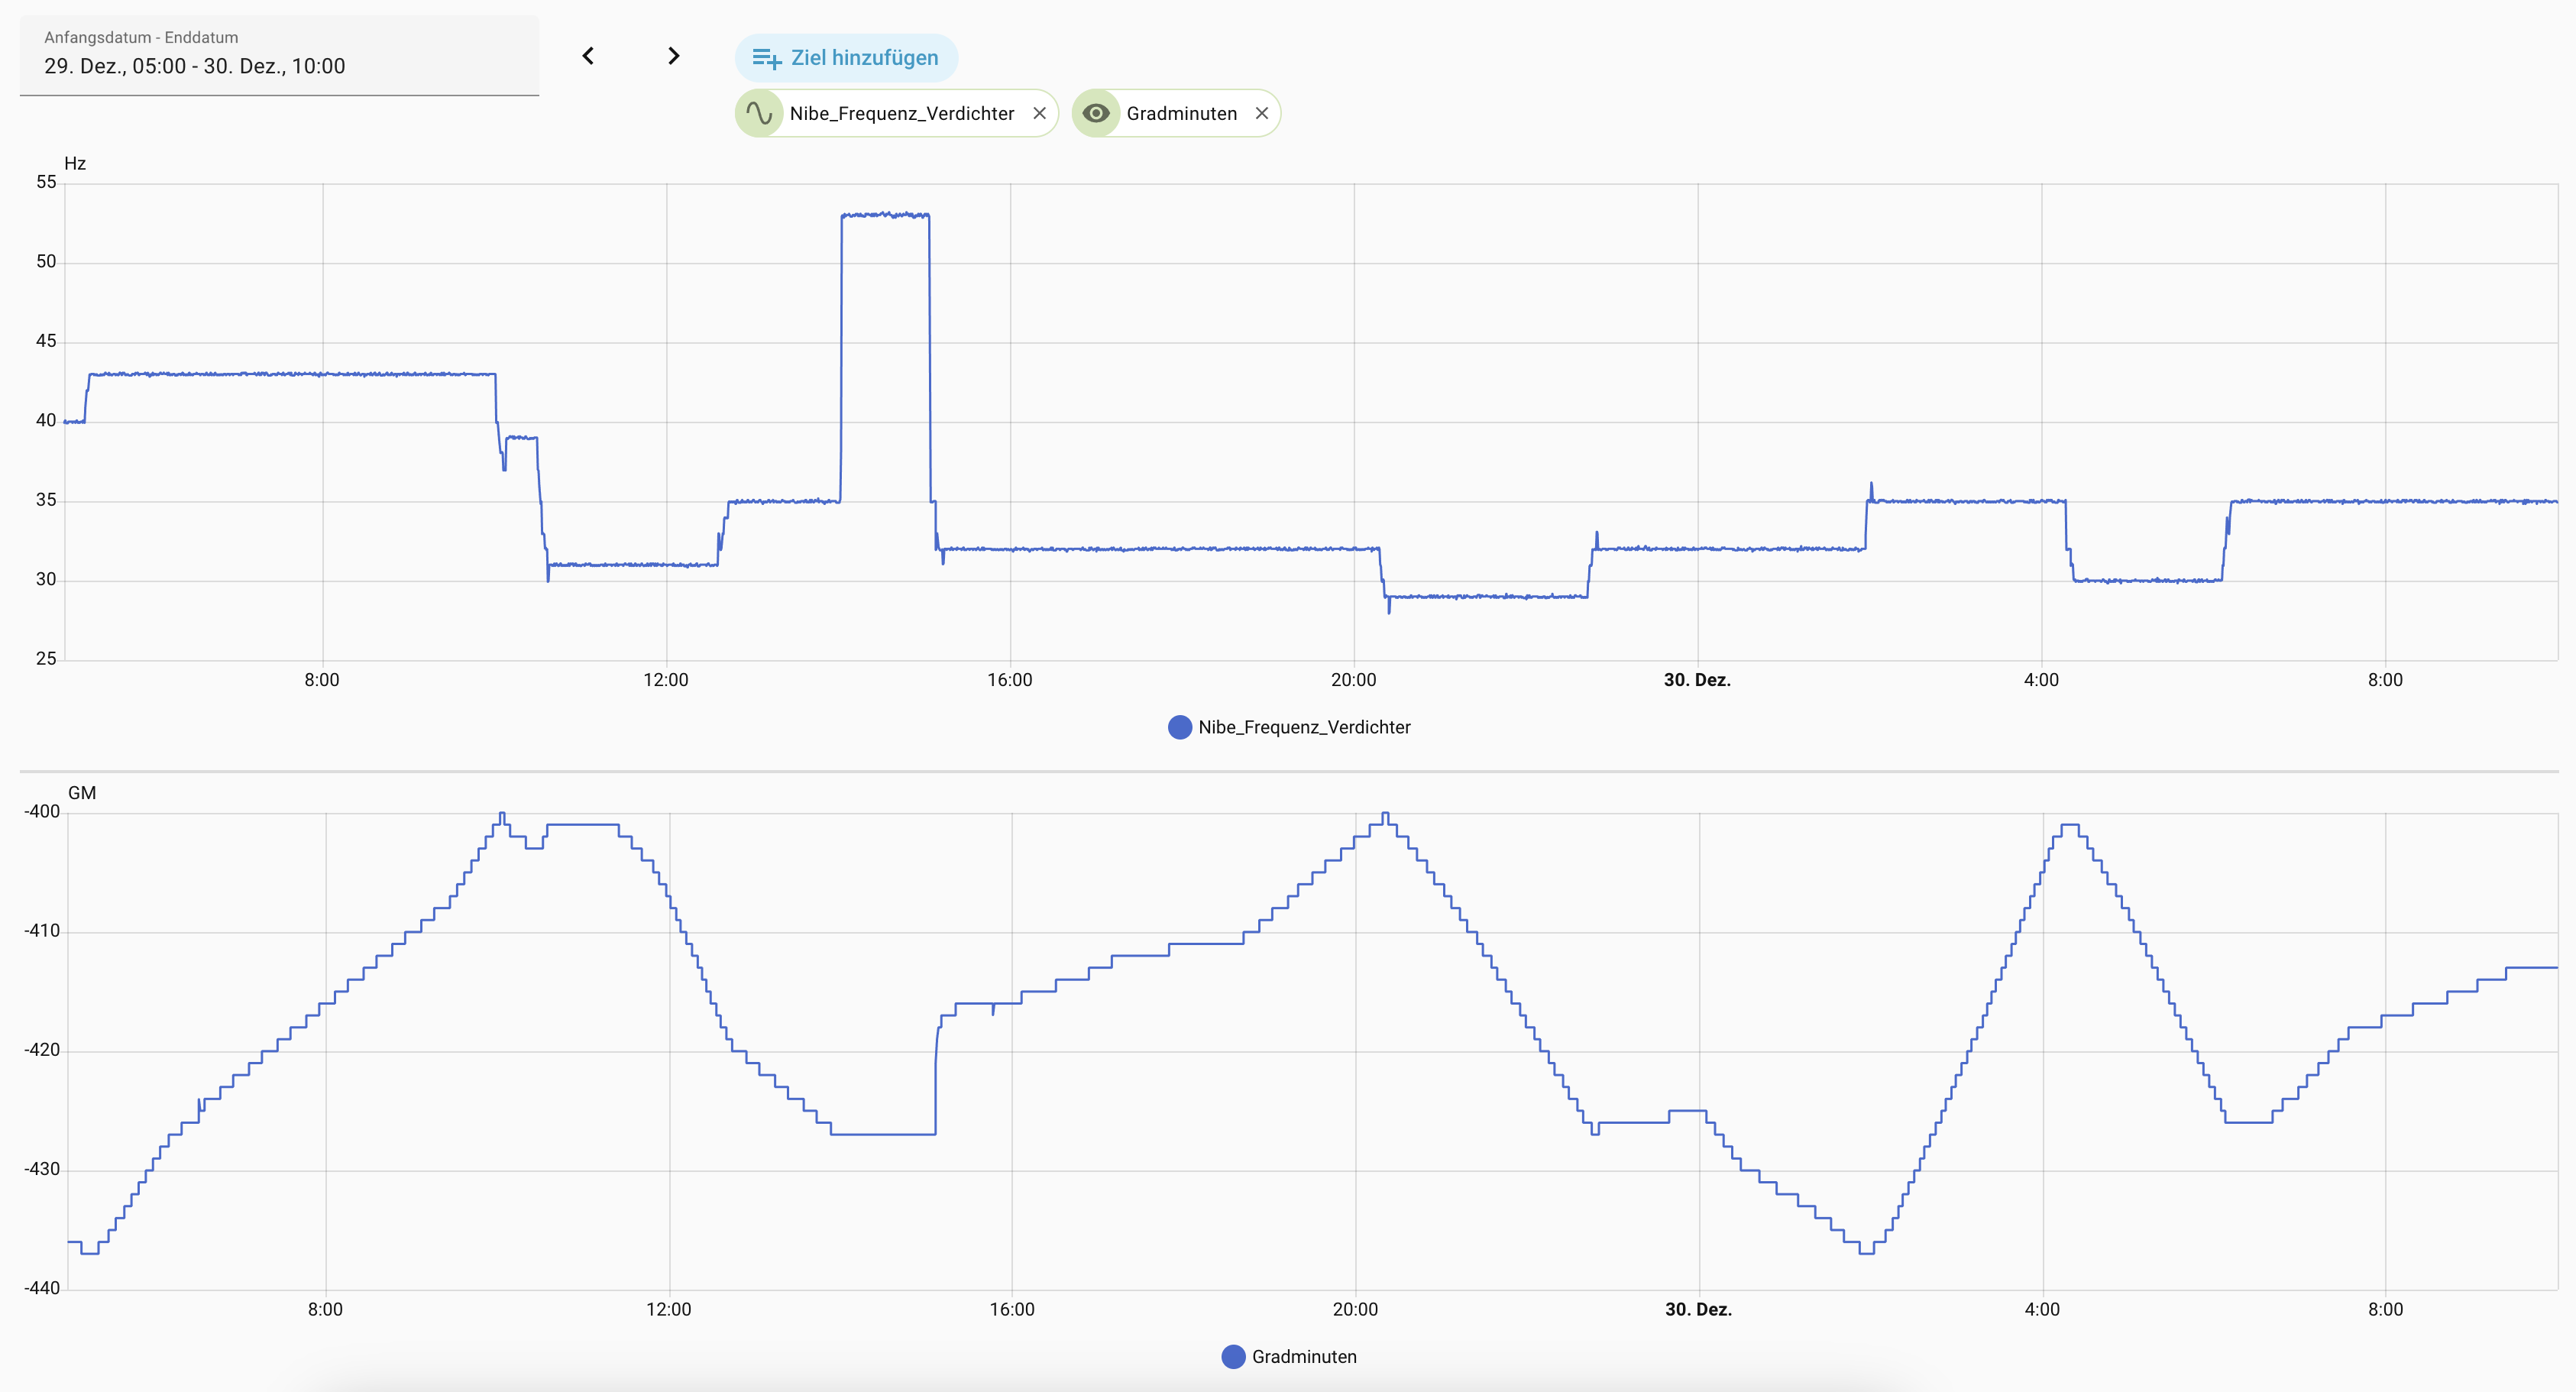The image size is (2576, 1392).
Task: Toggle the Gradminuten legend label
Action: 1304,1357
